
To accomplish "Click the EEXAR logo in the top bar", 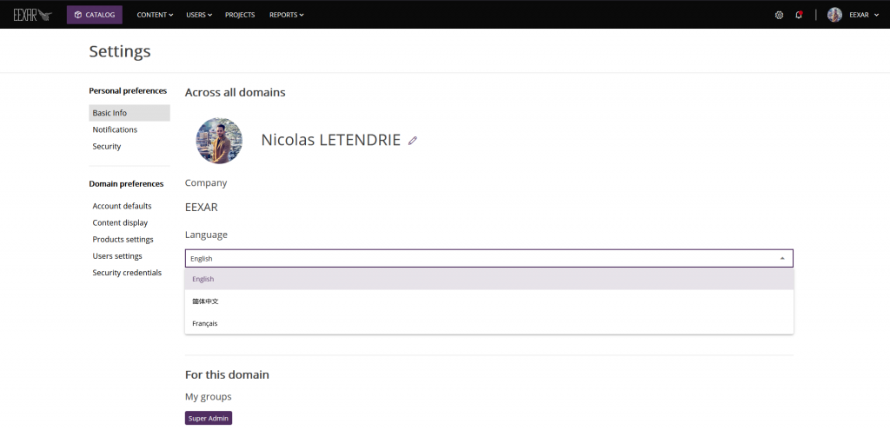I will tap(33, 15).
